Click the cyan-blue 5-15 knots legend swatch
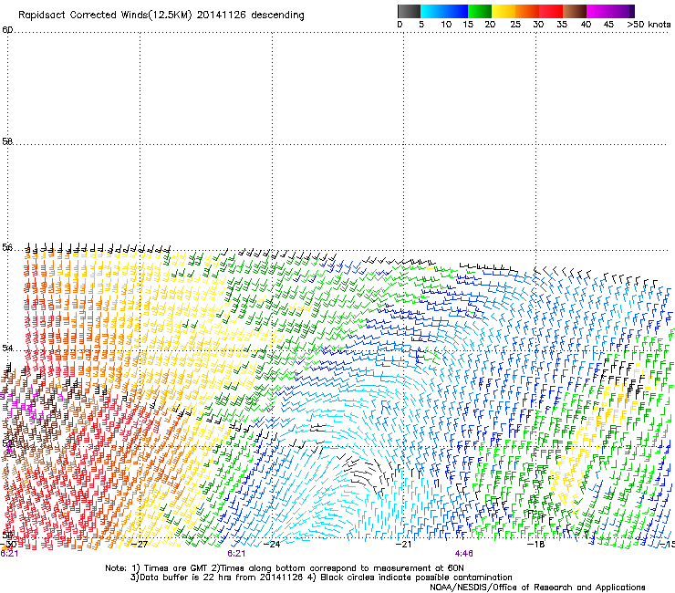Viewport: 675px width, 593px height. [x=444, y=11]
